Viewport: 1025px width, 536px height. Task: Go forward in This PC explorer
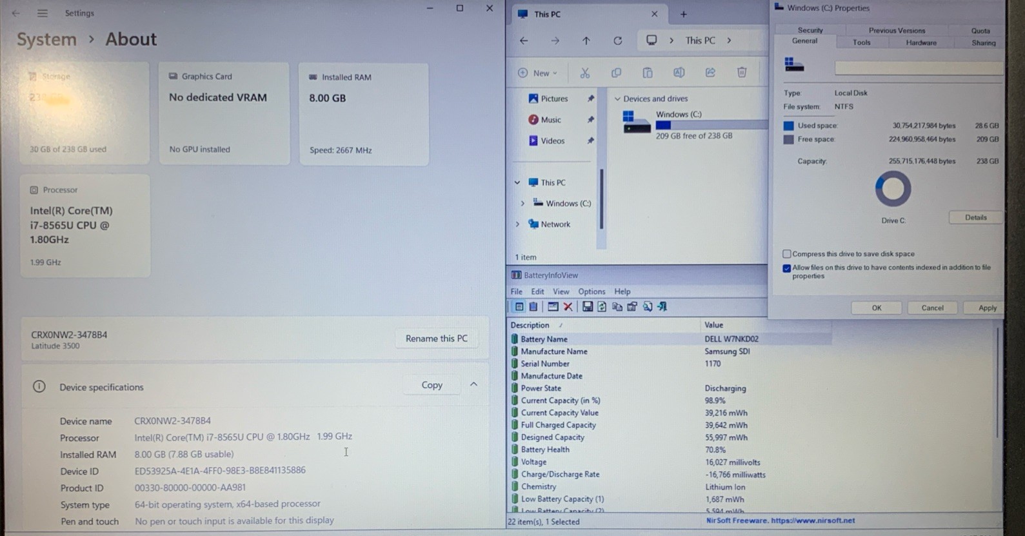click(555, 41)
